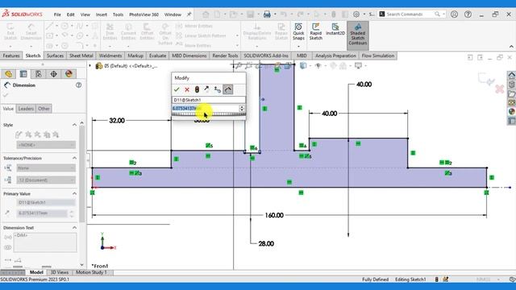Screen dimensions: 516x290
Task: Open the File menu
Action: tap(57, 14)
